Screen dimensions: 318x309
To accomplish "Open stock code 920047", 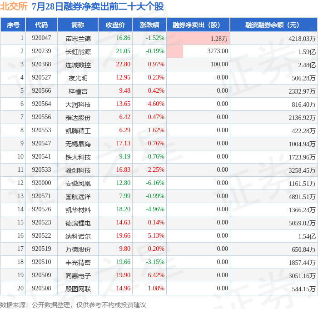I will [x=41, y=38].
